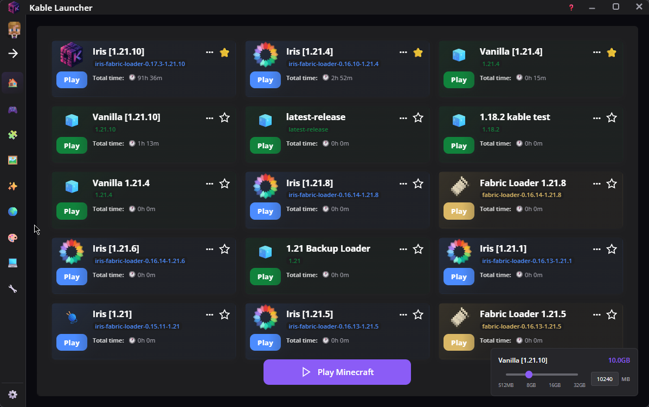Click the question mark help icon
This screenshot has height=407, width=649.
[571, 7]
